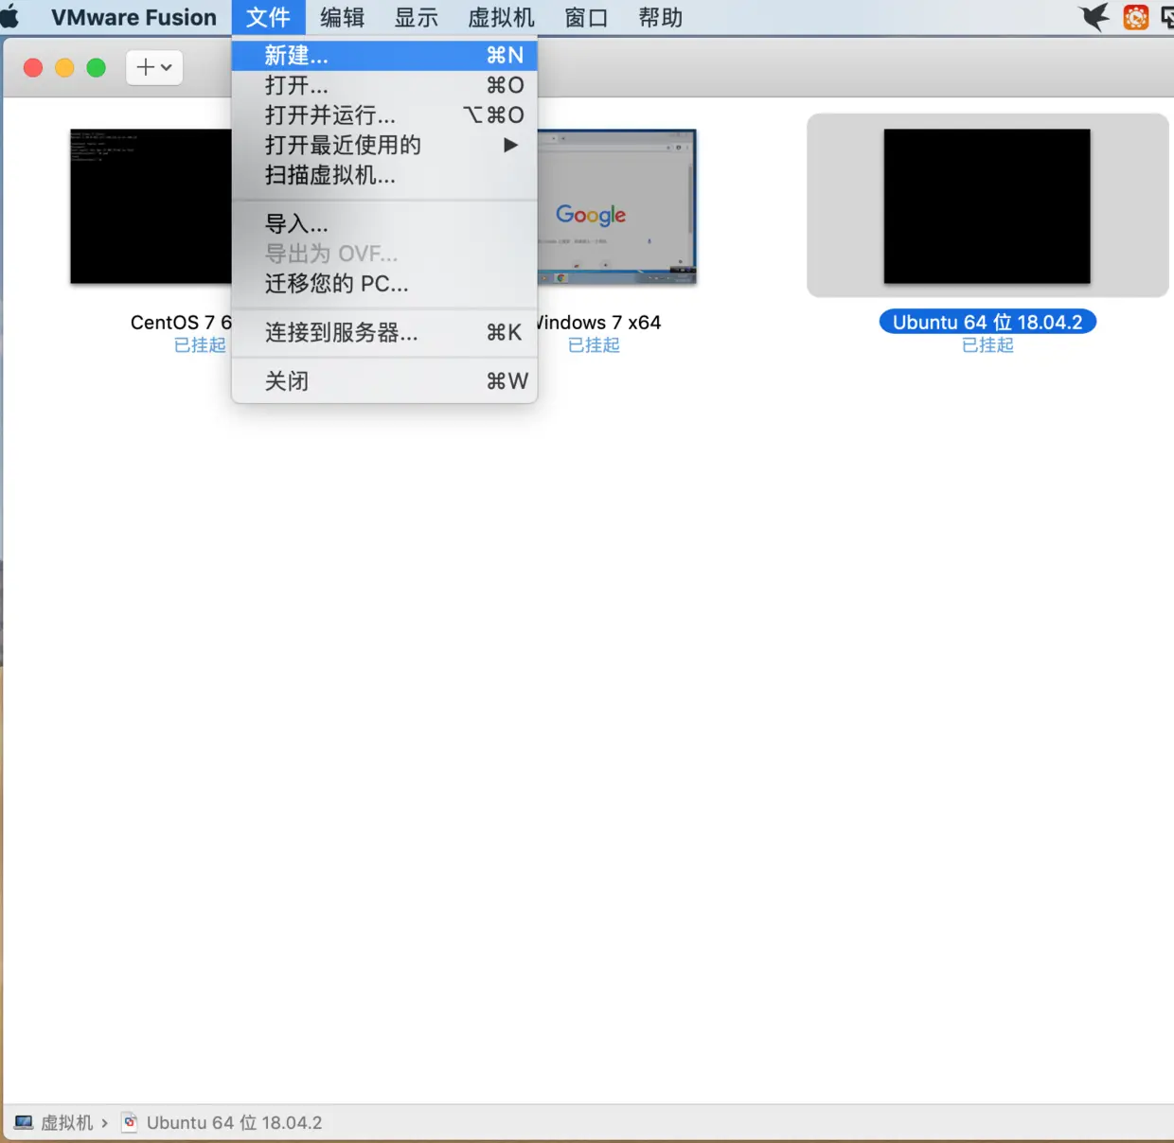Viewport: 1174px width, 1143px height.
Task: Select the Ubuntu 64 位 18.04.2 machine
Action: [987, 206]
